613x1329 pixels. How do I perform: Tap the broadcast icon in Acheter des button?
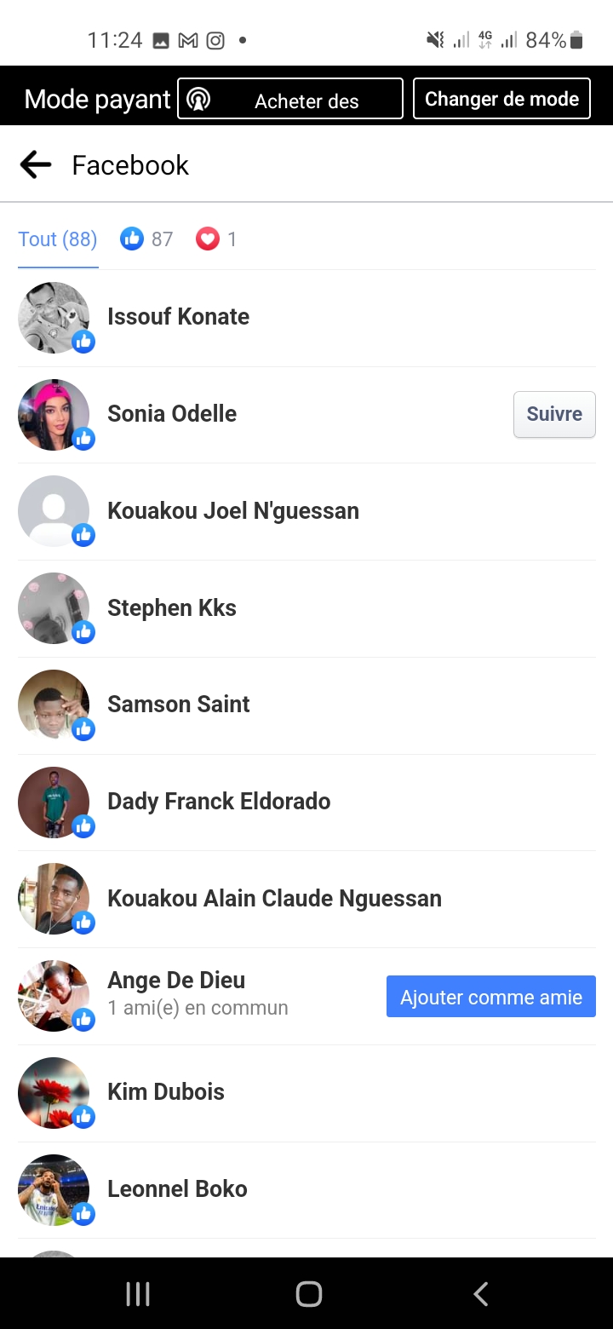coord(198,100)
